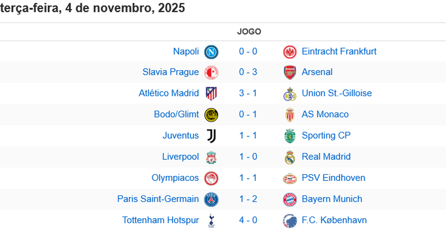Image resolution: width=446 pixels, height=231 pixels.
Task: Click the JOGO column header
Action: (x=249, y=32)
